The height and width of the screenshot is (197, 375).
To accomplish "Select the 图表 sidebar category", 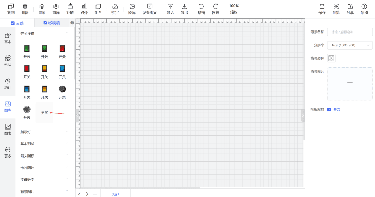I will [x=8, y=130].
